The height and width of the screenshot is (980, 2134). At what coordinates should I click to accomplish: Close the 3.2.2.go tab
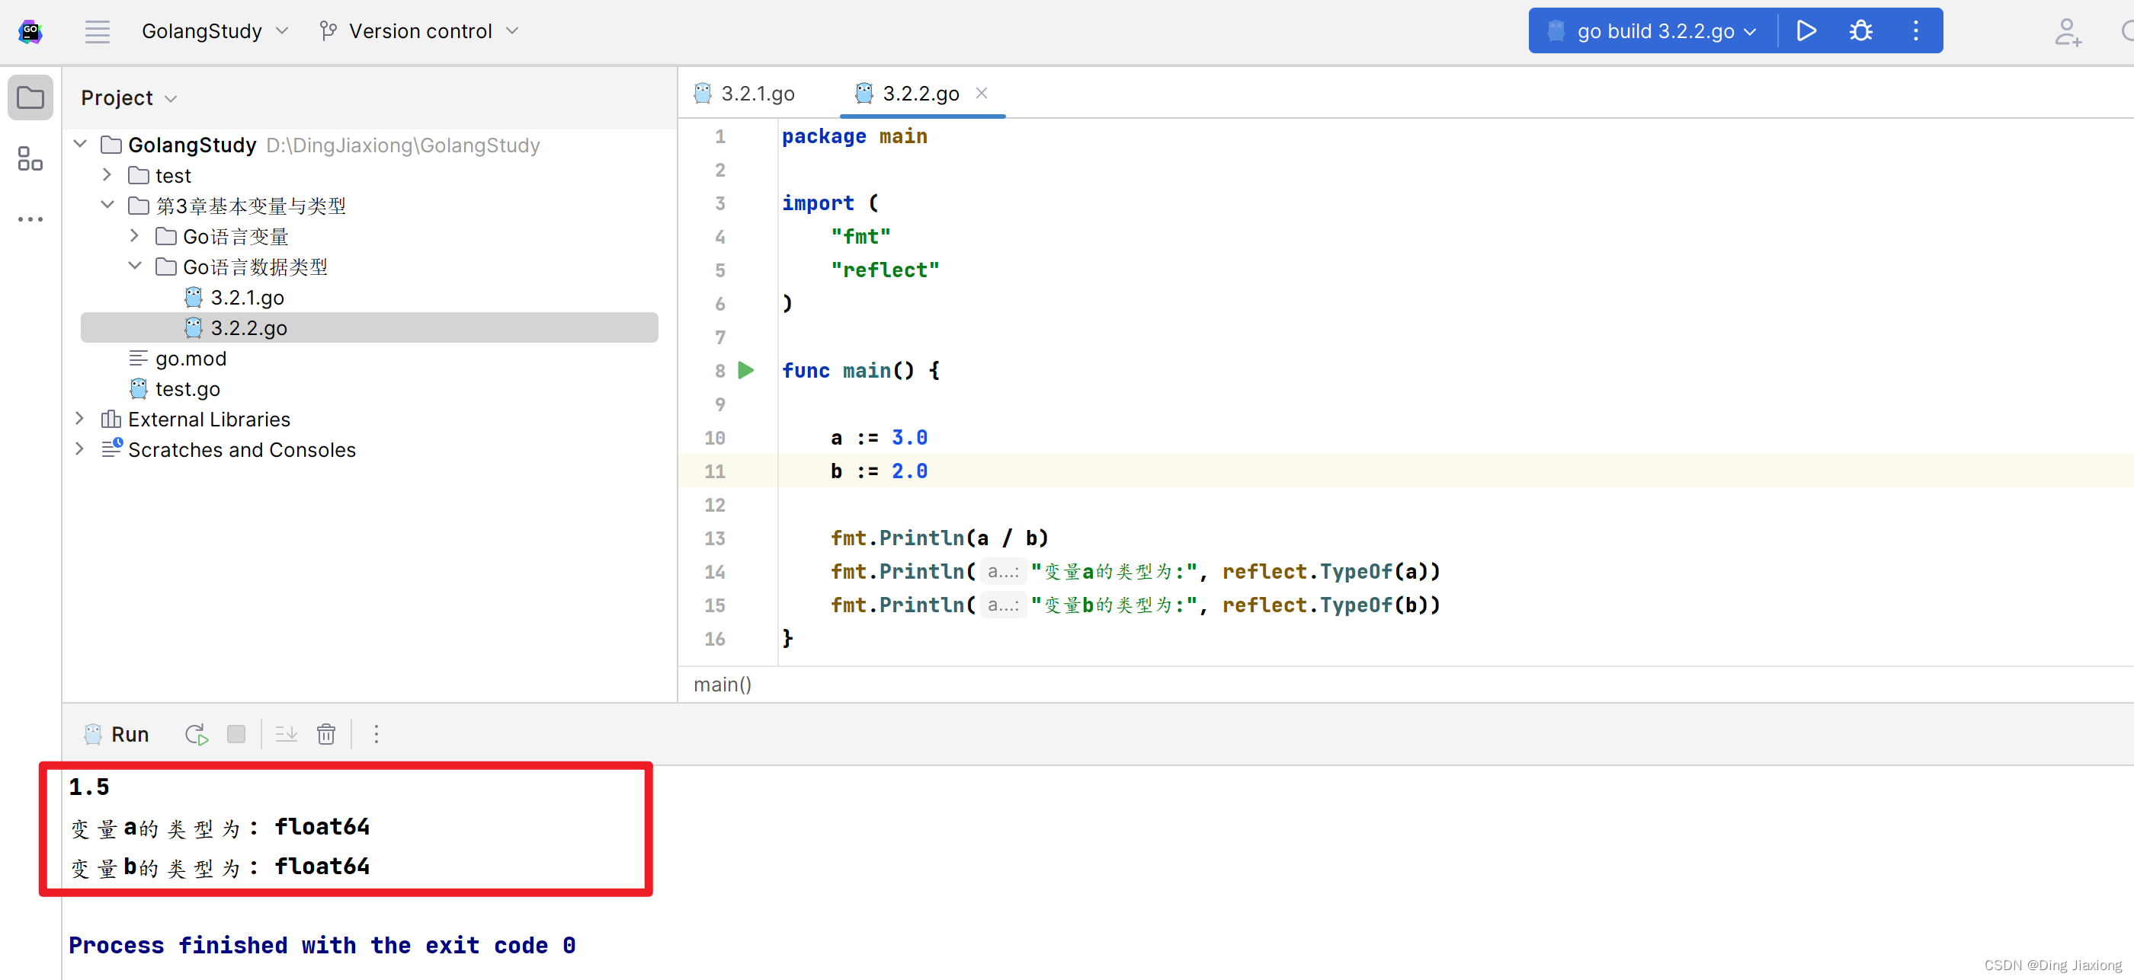click(982, 93)
